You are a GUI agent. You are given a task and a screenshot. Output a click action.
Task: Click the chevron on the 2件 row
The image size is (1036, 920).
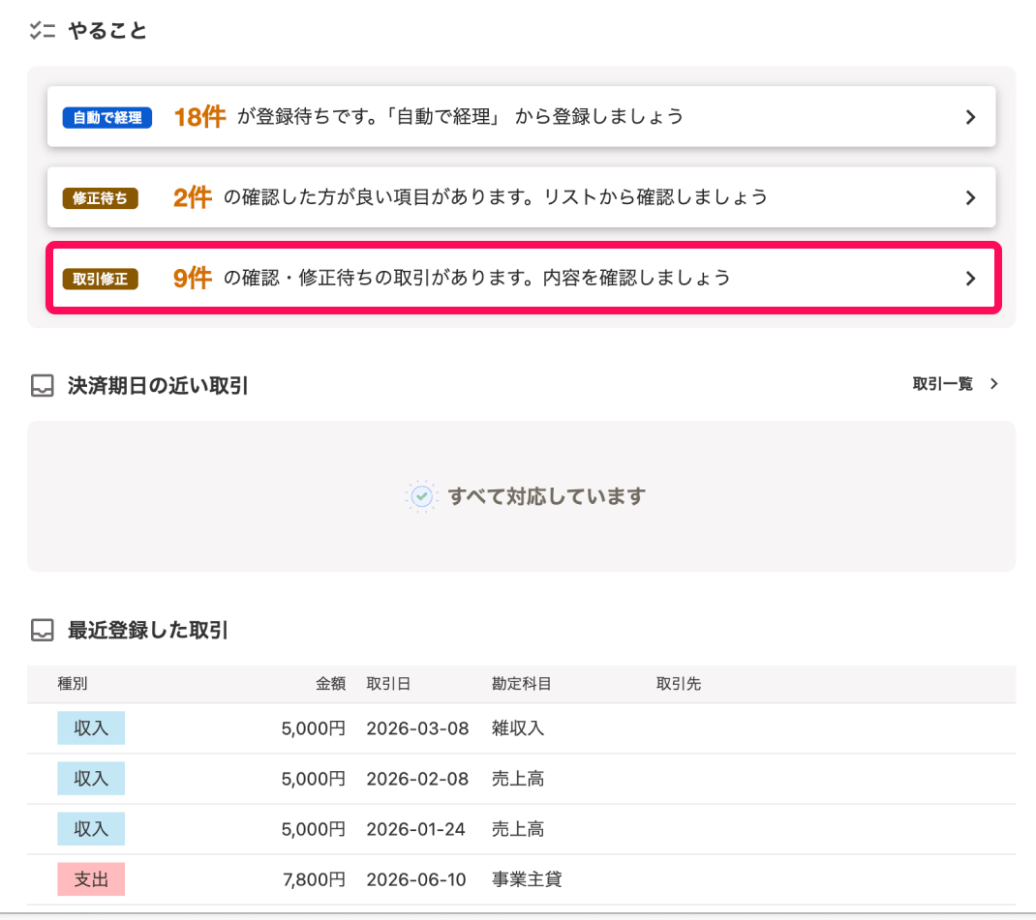970,198
